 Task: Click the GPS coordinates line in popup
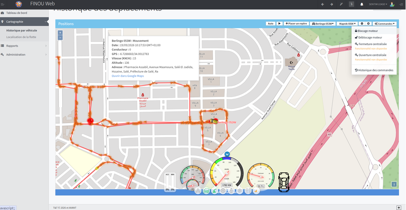130,54
